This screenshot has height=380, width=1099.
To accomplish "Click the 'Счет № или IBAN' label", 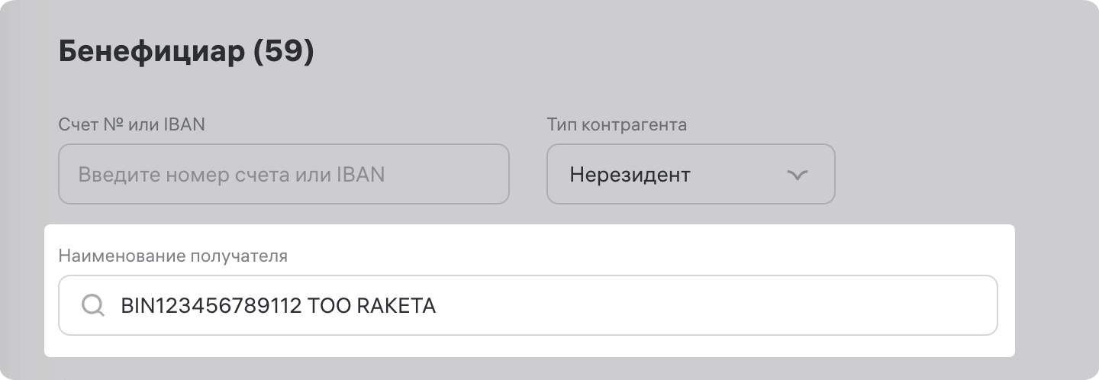I will pyautogui.click(x=131, y=124).
